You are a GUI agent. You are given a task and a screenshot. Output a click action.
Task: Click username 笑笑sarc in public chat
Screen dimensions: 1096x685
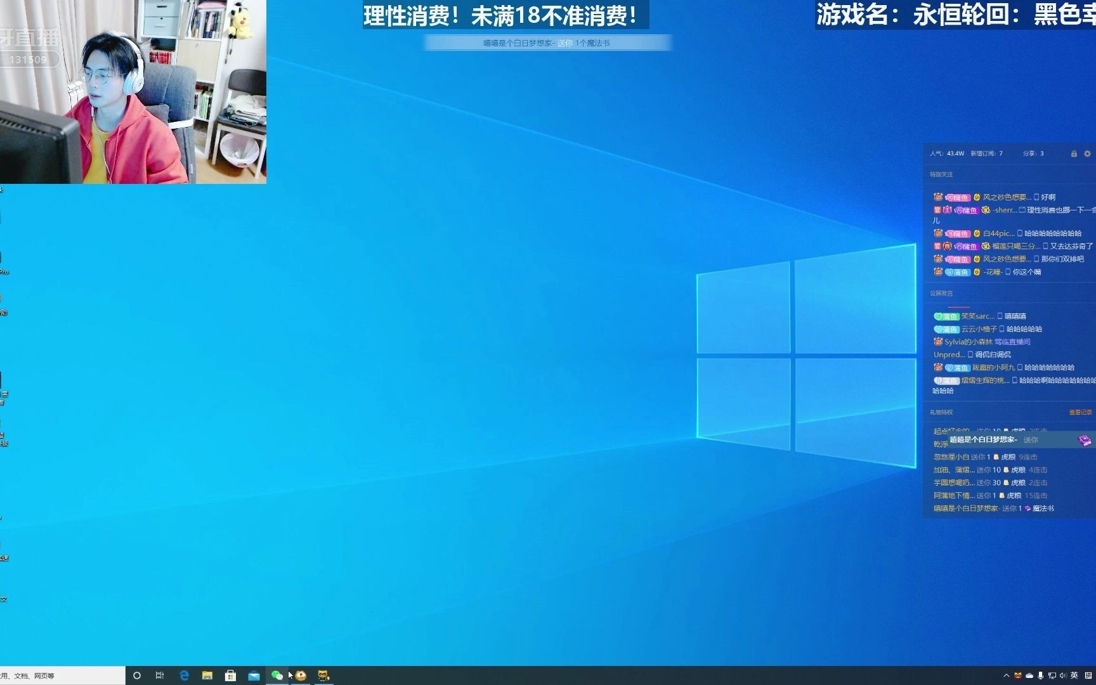point(978,316)
